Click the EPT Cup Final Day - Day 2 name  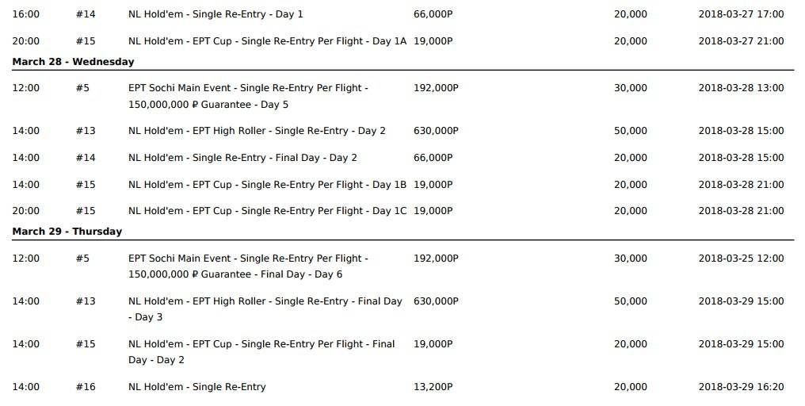261,352
